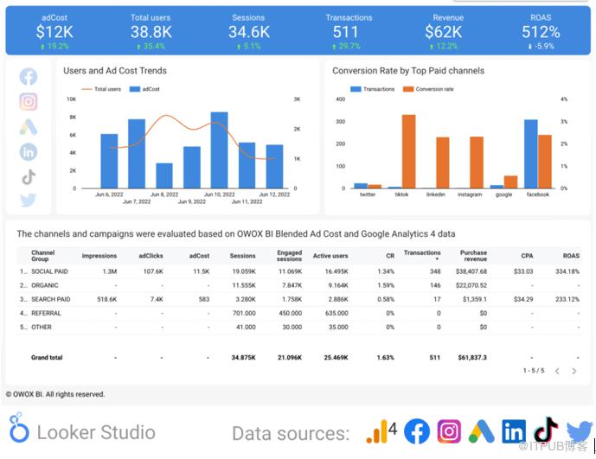Viewport: 596px width, 459px height.
Task: Click the Google Ads icon in sidebar
Action: 29,127
